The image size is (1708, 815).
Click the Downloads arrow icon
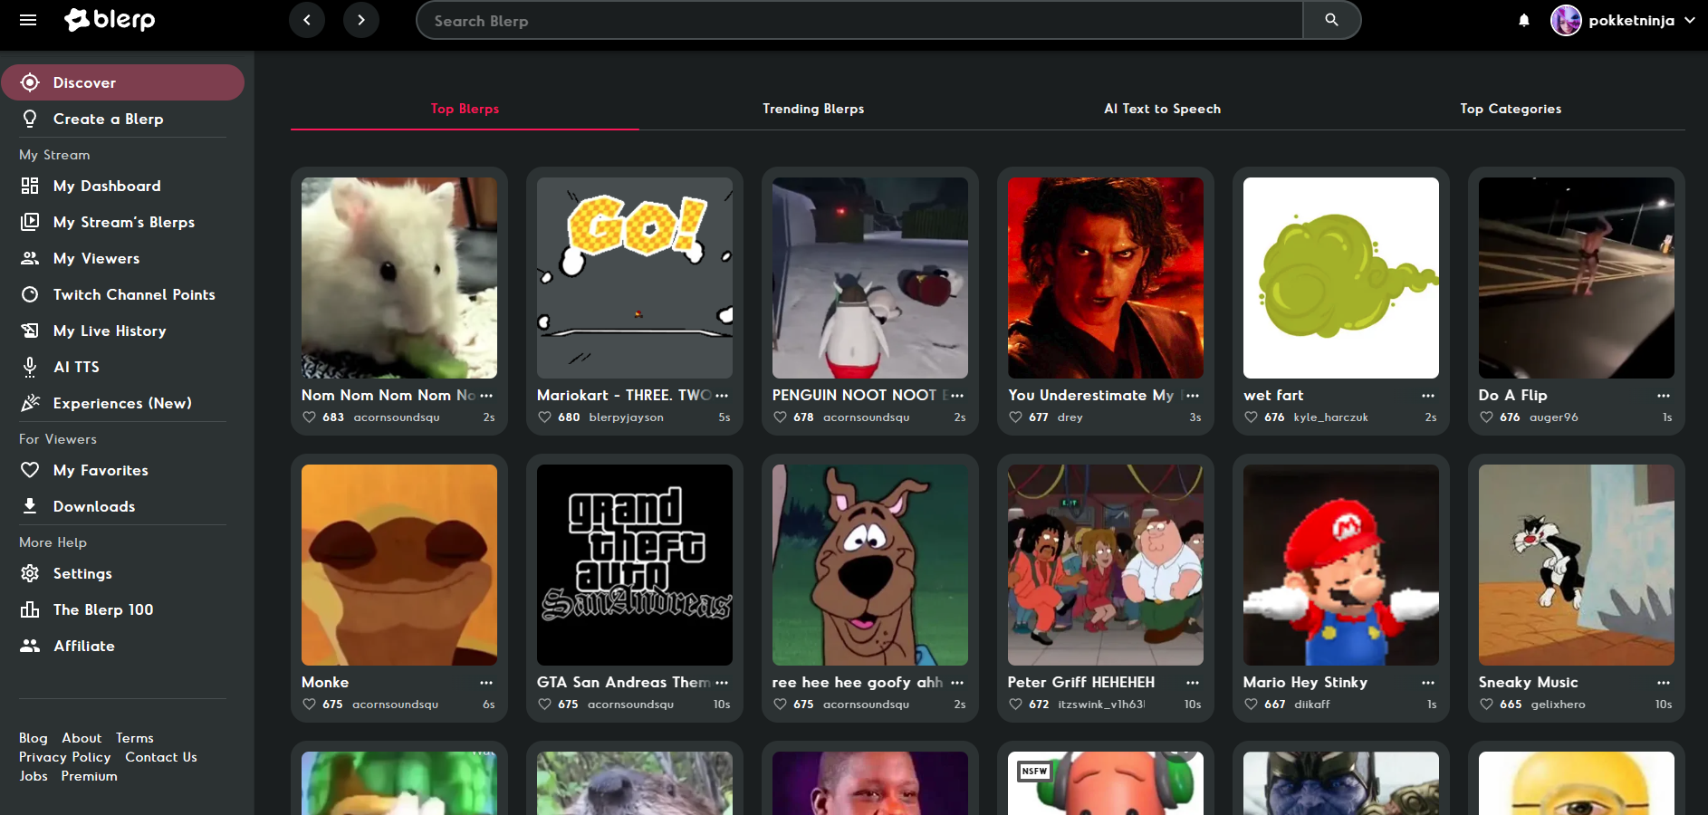[30, 506]
